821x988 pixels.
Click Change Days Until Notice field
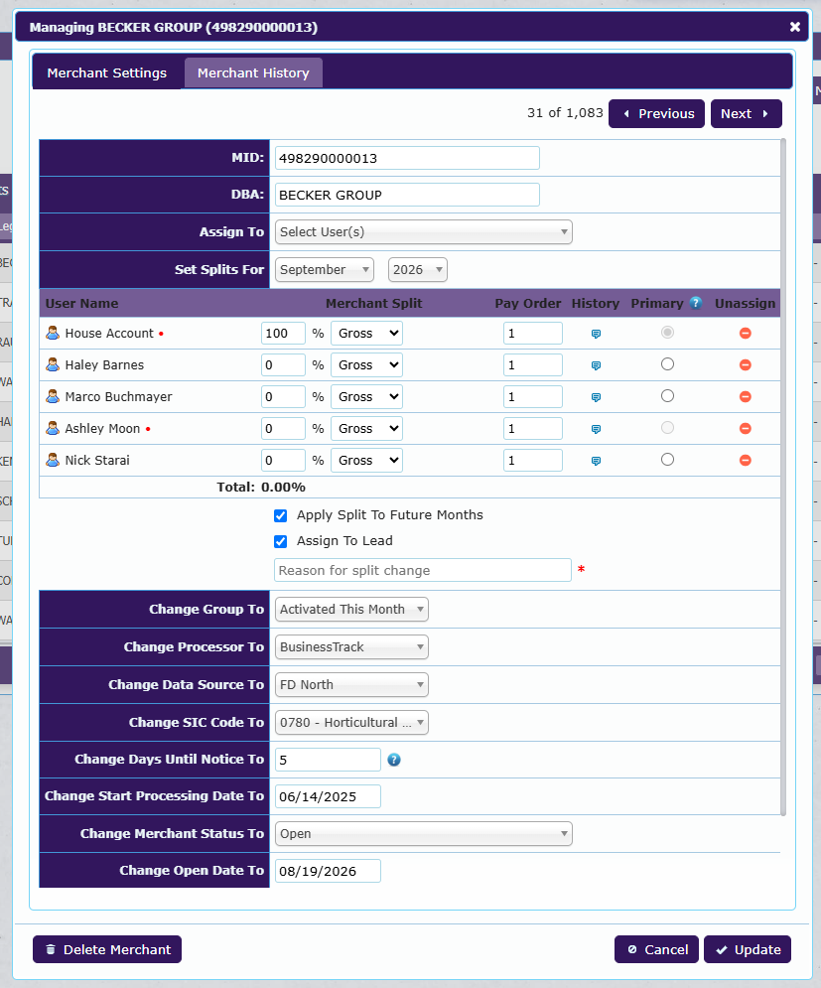coord(328,760)
